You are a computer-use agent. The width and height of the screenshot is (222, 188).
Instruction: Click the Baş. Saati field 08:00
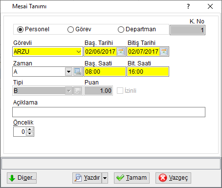[105, 72]
